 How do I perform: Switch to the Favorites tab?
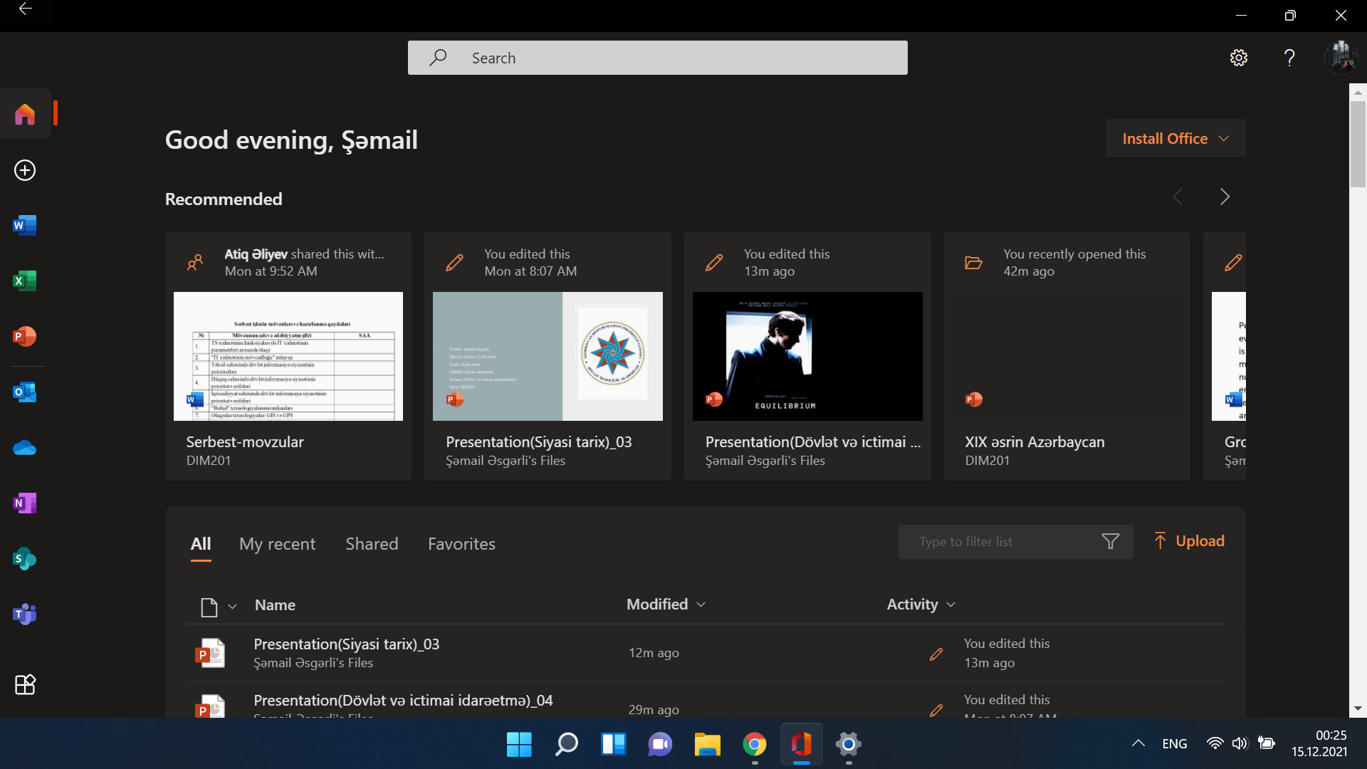click(461, 544)
